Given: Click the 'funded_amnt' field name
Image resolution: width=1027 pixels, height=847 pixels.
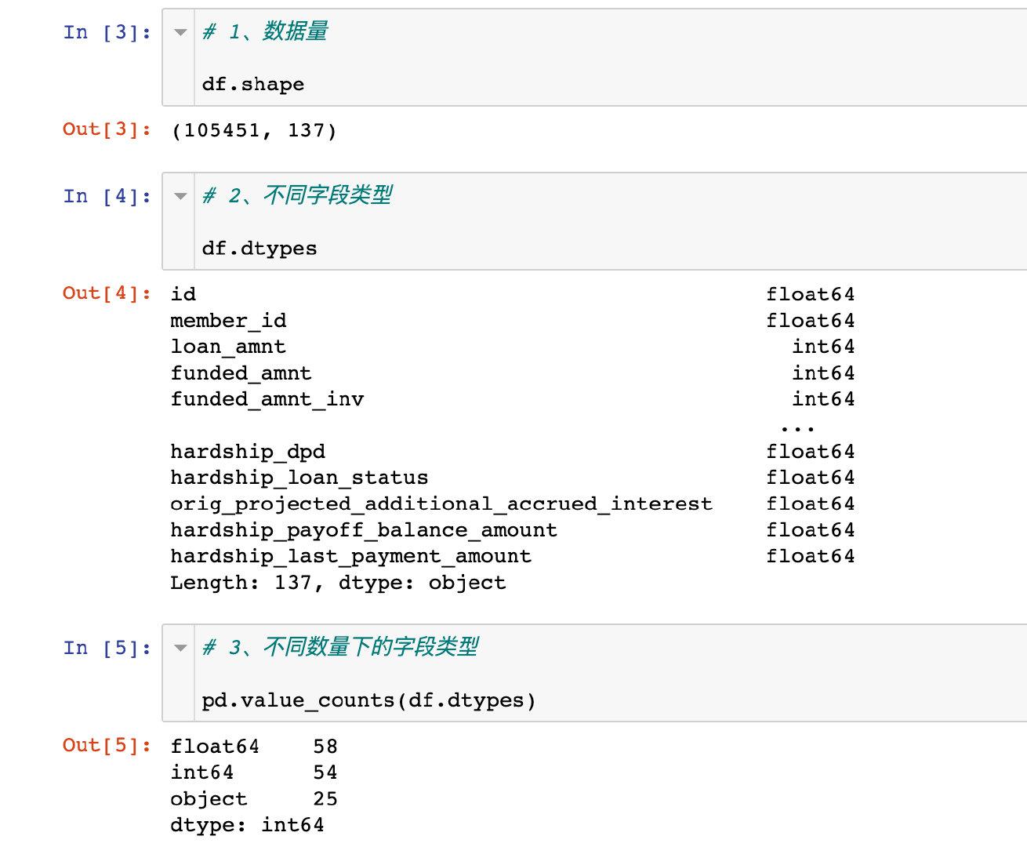Looking at the screenshot, I should point(241,373).
